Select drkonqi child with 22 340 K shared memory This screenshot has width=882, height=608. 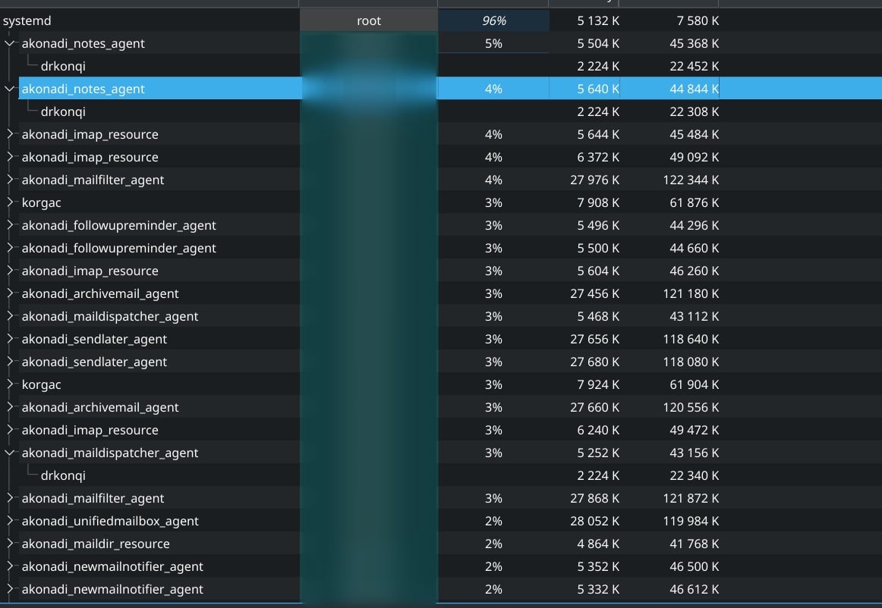pyautogui.click(x=63, y=475)
